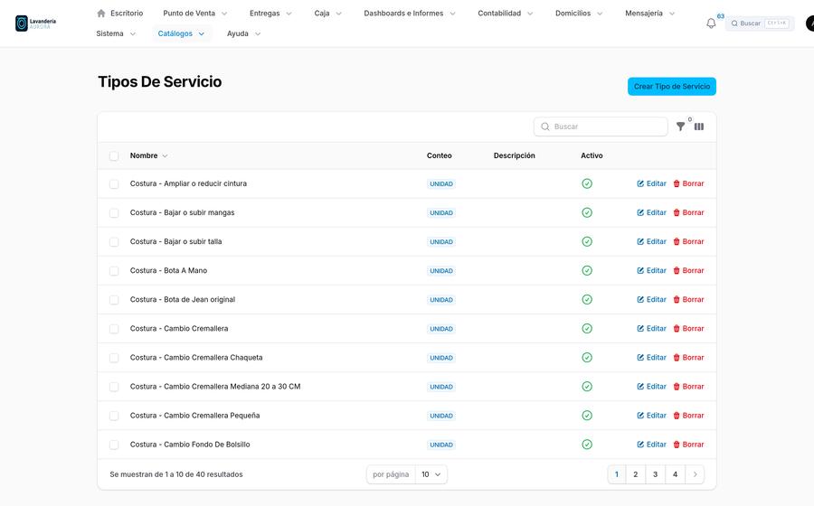This screenshot has height=506, width=814.
Task: Click active check icon for Costura - Cambio Fondo De Bolsillo
Action: (x=587, y=445)
